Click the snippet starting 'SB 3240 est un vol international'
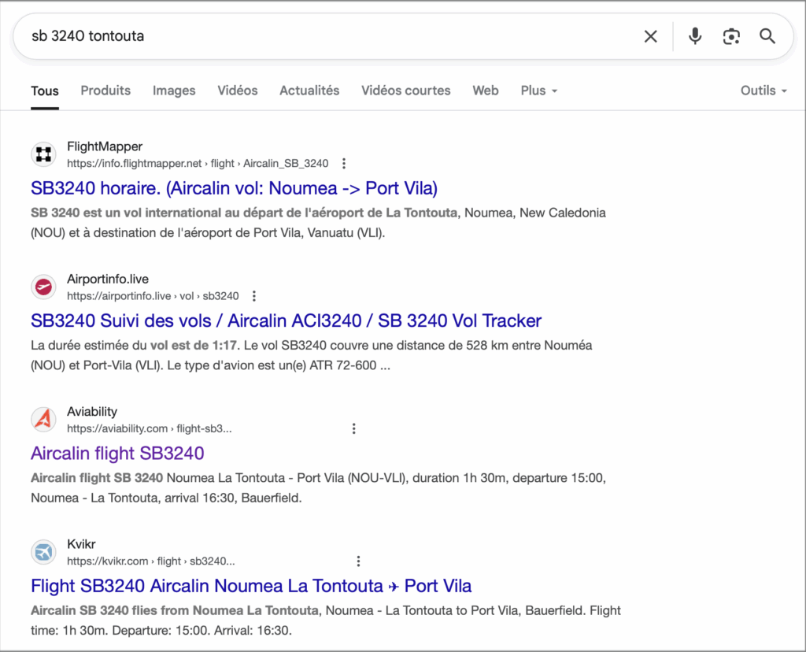The width and height of the screenshot is (806, 652). click(318, 223)
